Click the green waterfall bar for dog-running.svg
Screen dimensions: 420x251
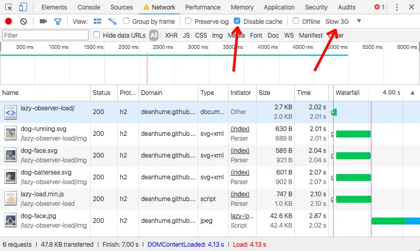tap(353, 134)
